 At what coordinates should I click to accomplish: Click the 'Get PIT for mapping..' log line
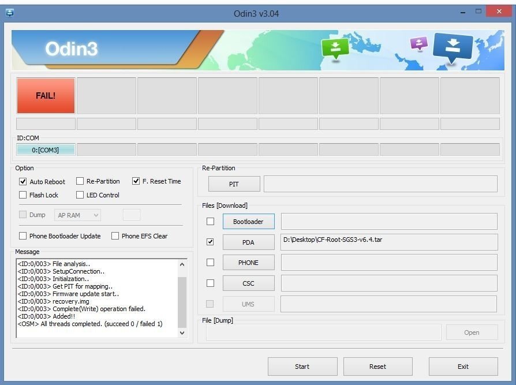65,286
